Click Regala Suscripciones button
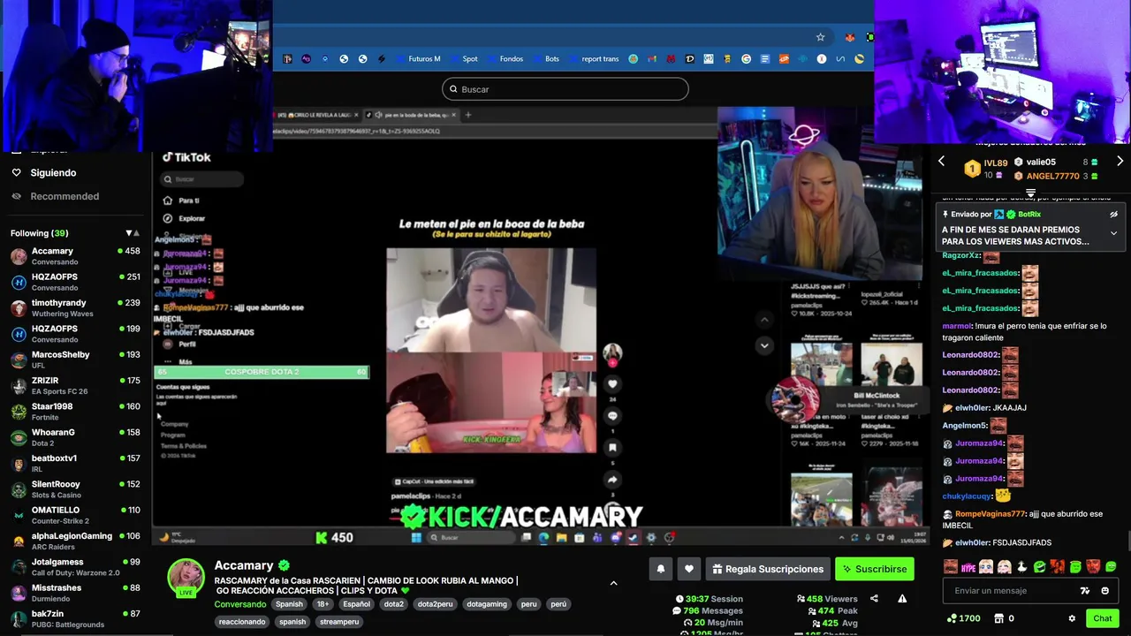 [768, 569]
